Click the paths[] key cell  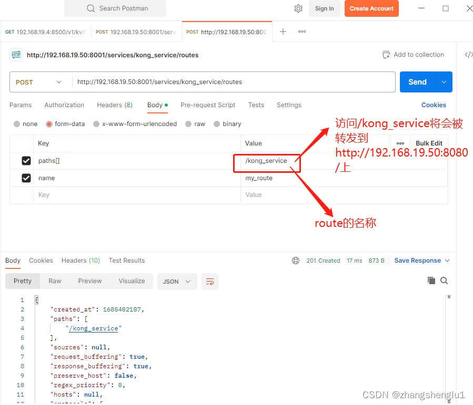point(137,161)
